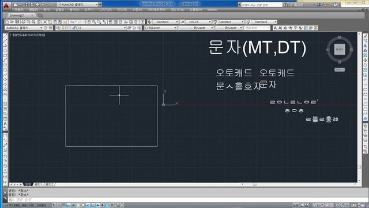The width and height of the screenshot is (369, 208).
Task: Select the Circle tool in the Draw toolbar
Action: [5, 65]
